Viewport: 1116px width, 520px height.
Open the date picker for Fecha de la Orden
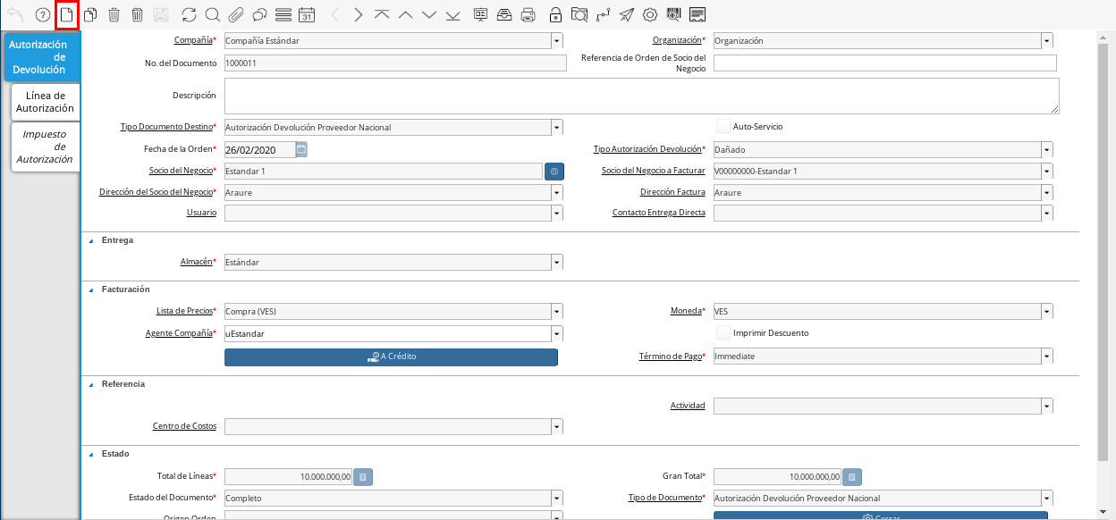301,149
